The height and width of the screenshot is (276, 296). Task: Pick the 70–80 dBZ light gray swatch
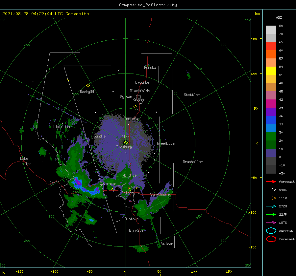point(271,30)
